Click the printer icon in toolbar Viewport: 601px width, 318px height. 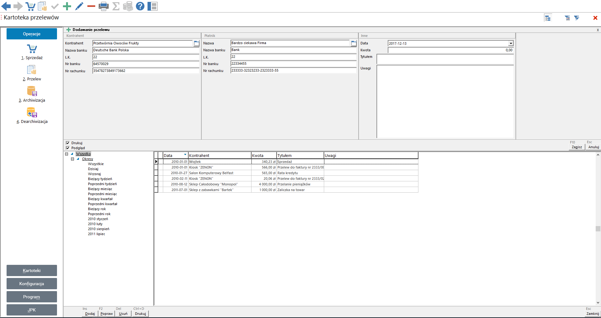pos(103,6)
